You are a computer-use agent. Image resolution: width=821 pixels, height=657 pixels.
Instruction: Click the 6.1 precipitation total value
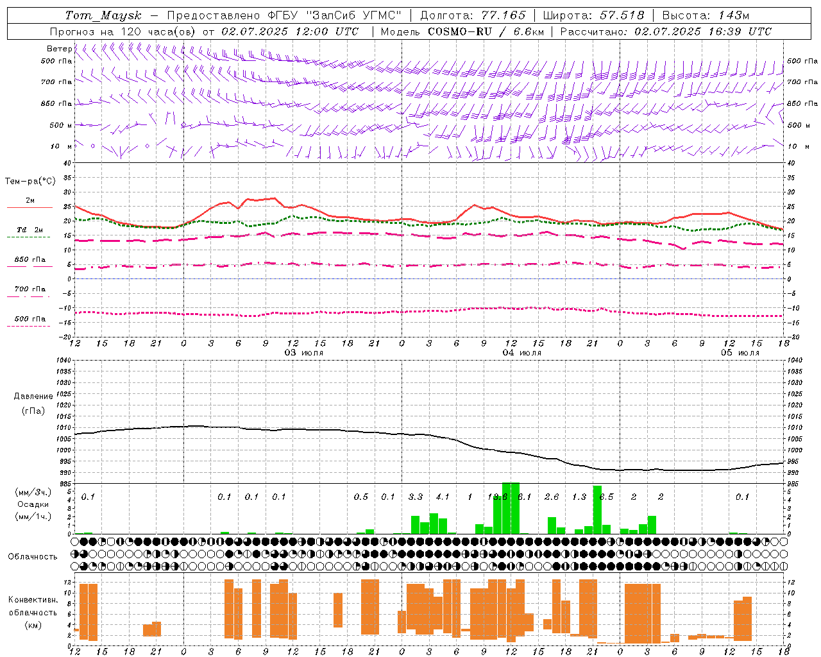(525, 497)
